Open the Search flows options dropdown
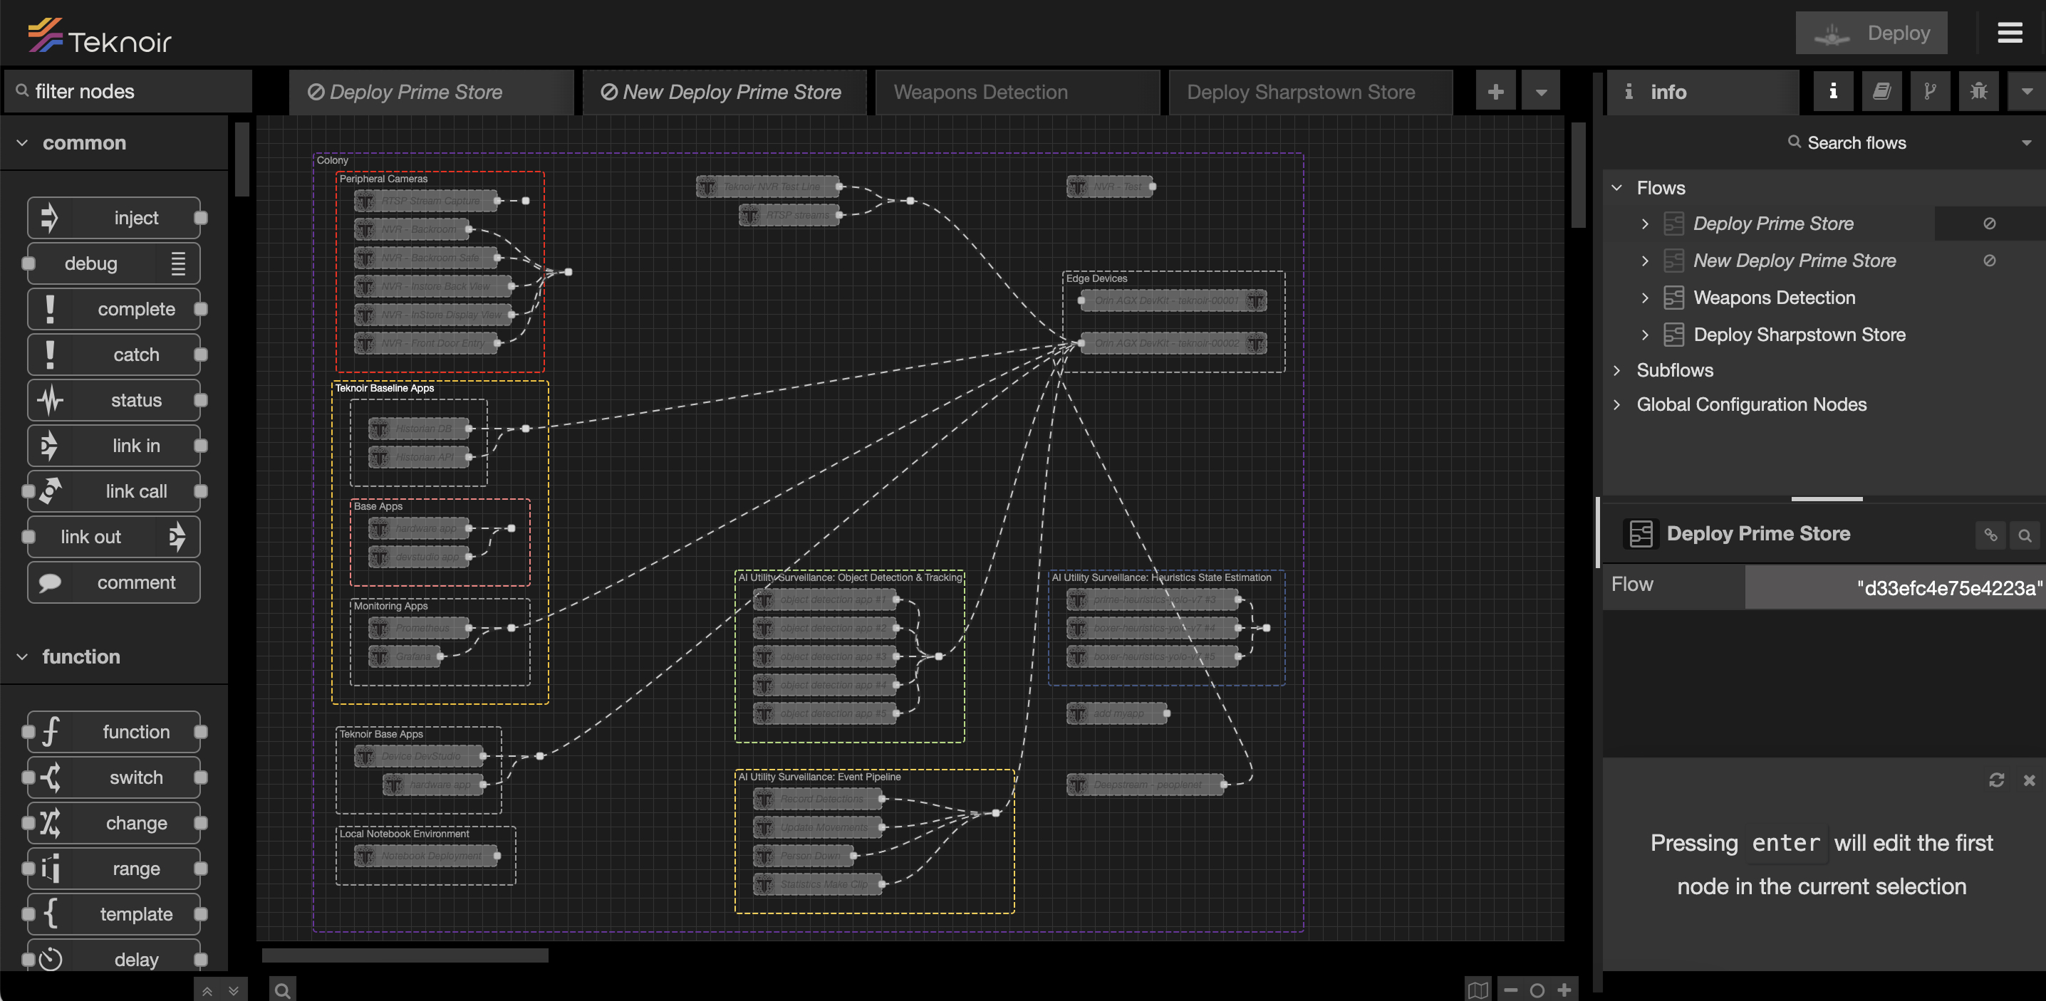Image resolution: width=2046 pixels, height=1001 pixels. click(x=2026, y=143)
